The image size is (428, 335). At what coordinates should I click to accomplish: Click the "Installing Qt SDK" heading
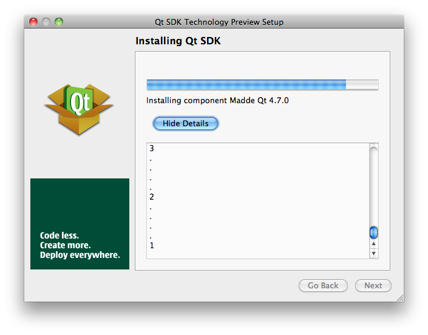point(178,41)
